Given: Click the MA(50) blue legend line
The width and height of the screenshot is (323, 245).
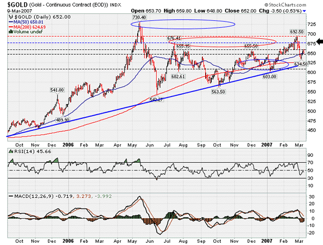Looking at the screenshot, I should tap(11, 22).
